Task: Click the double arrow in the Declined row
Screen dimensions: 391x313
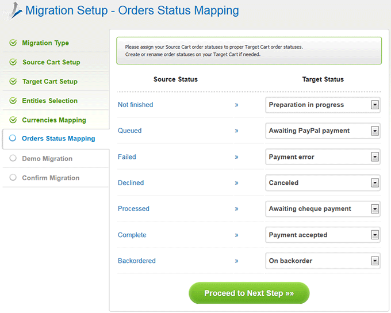Action: click(x=236, y=183)
